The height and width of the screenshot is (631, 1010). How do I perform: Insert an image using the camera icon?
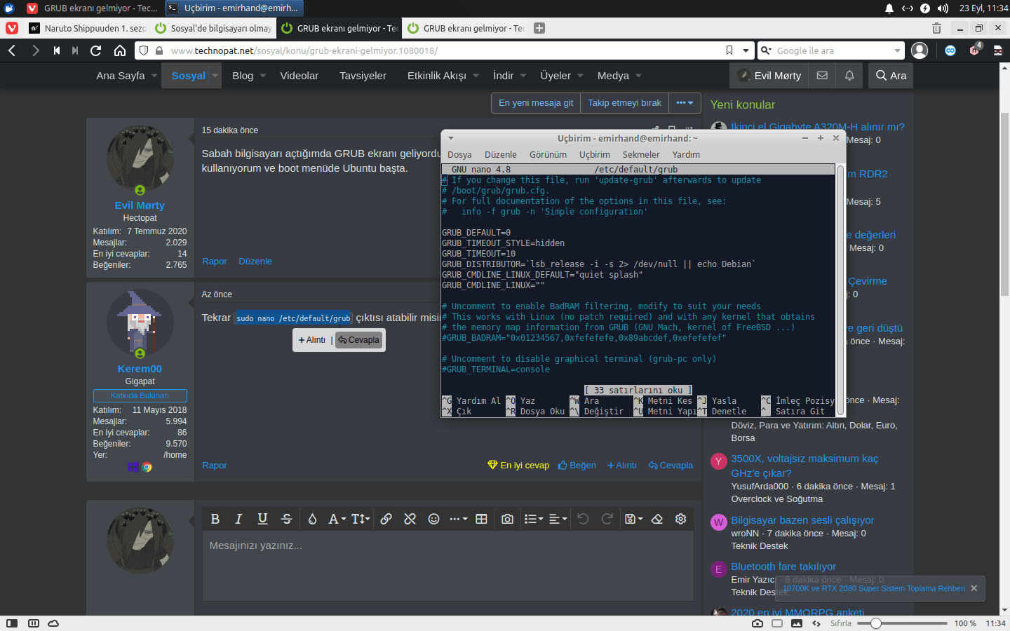click(507, 519)
